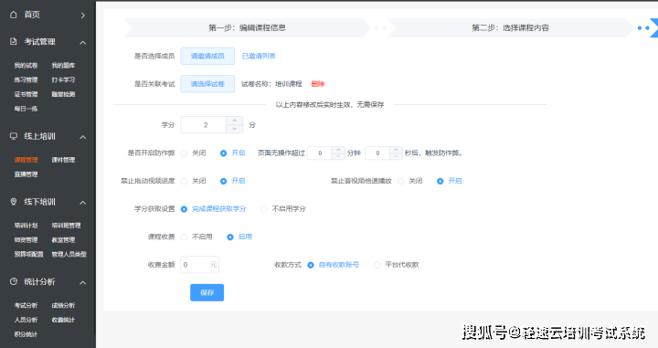This screenshot has height=348, width=658.
Task: Click the clock icon beside 统计分析
Action: pos(14,281)
